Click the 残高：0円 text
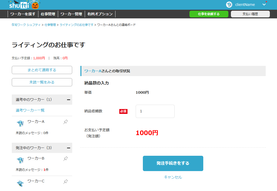Viewport: 277px width, 191px height. [60, 58]
